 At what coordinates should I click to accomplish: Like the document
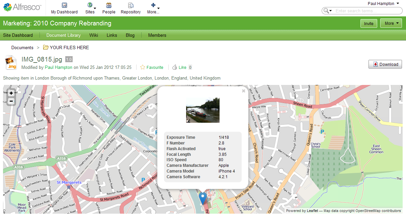pos(182,67)
